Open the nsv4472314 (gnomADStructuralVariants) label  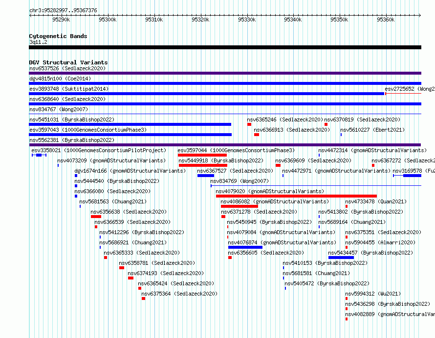(372, 150)
